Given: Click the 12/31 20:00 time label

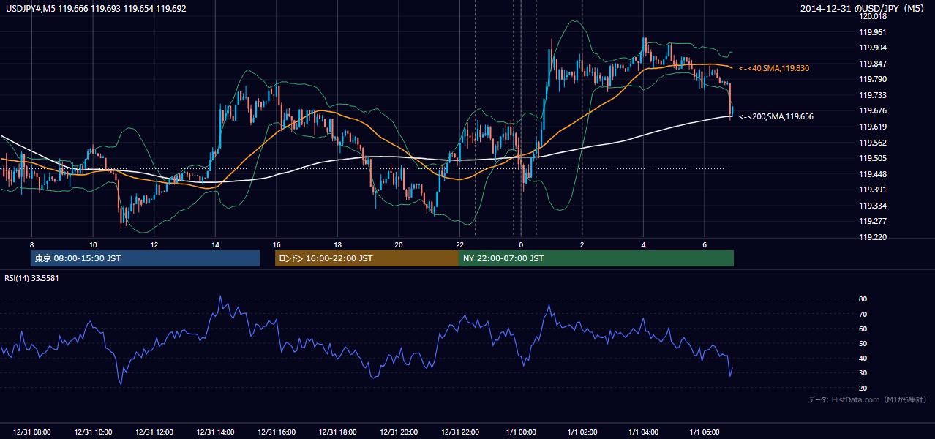Looking at the screenshot, I should coord(398,432).
